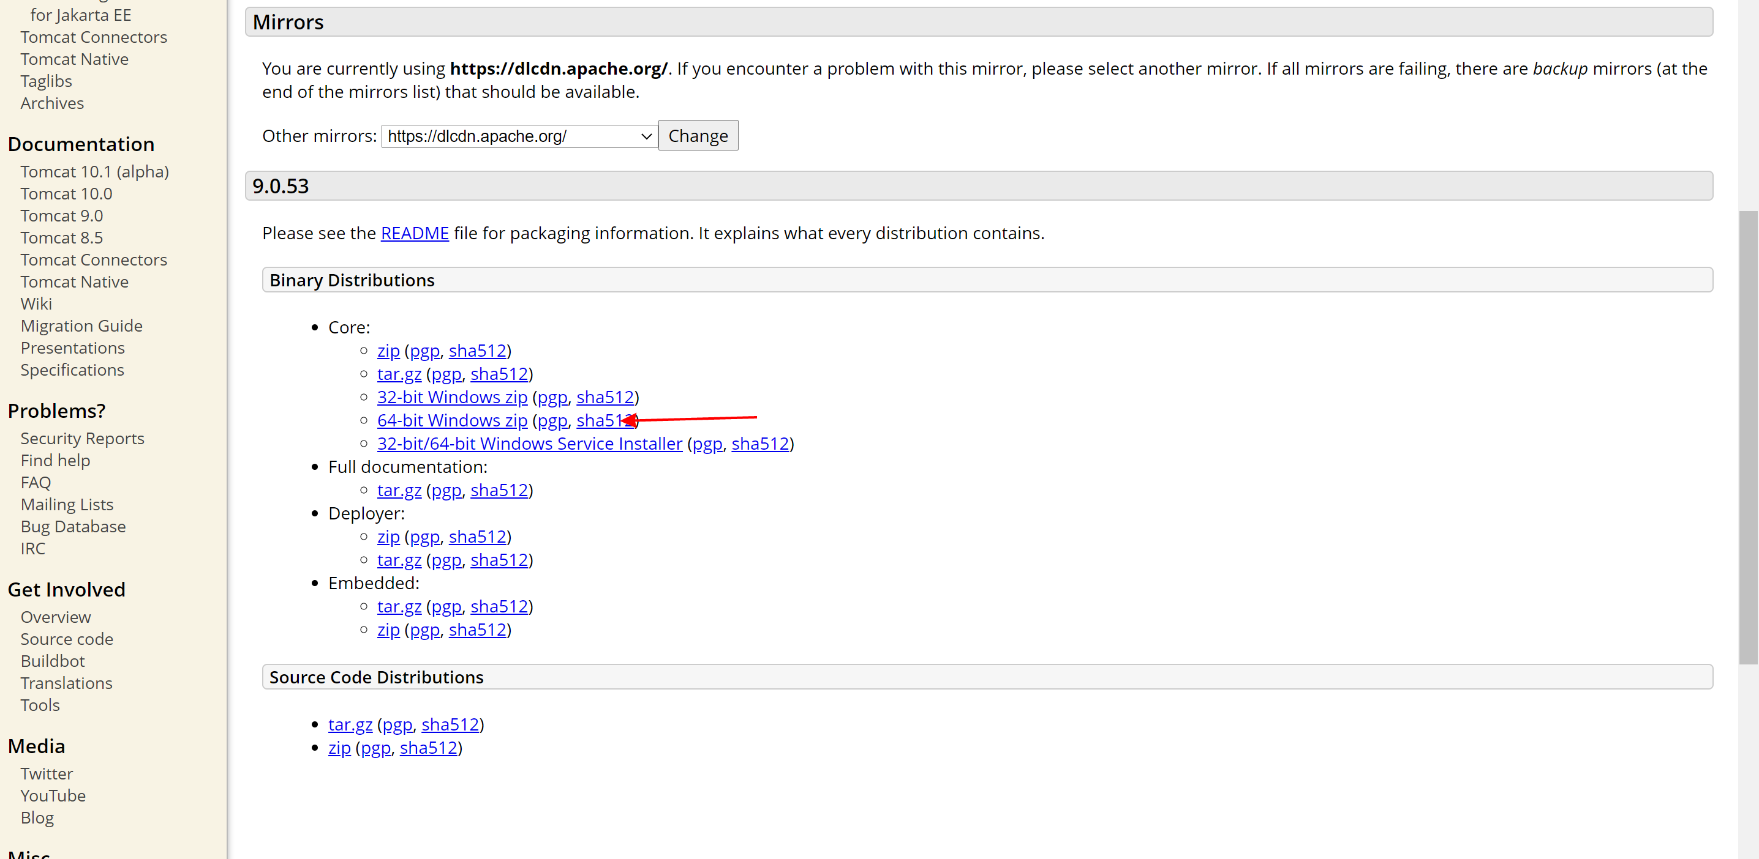Screen dimensions: 1759x859
Task: Download the 32-bit Windows zip
Action: pos(451,397)
